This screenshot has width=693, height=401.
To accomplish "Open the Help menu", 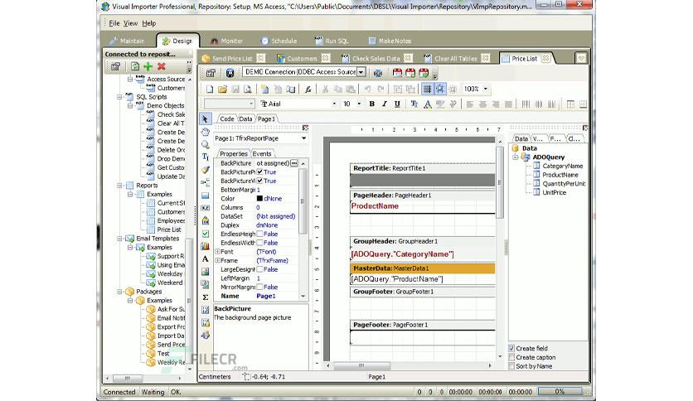I will point(149,23).
